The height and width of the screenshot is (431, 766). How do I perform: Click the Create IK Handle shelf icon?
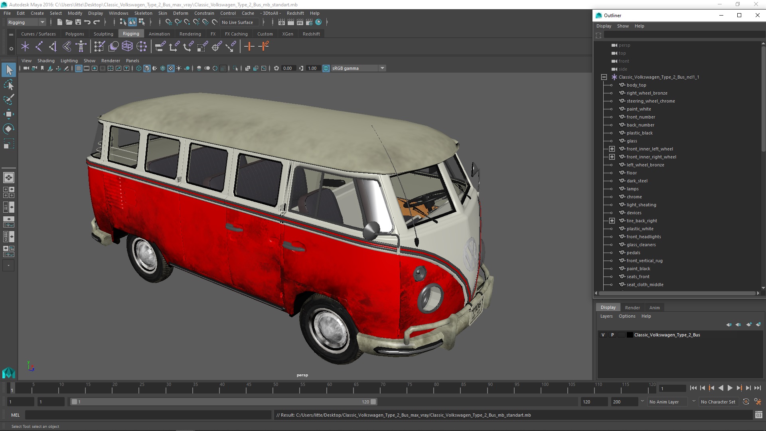point(53,46)
